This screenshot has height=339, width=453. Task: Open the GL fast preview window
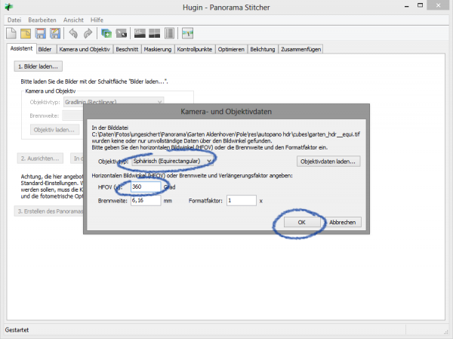coord(140,33)
